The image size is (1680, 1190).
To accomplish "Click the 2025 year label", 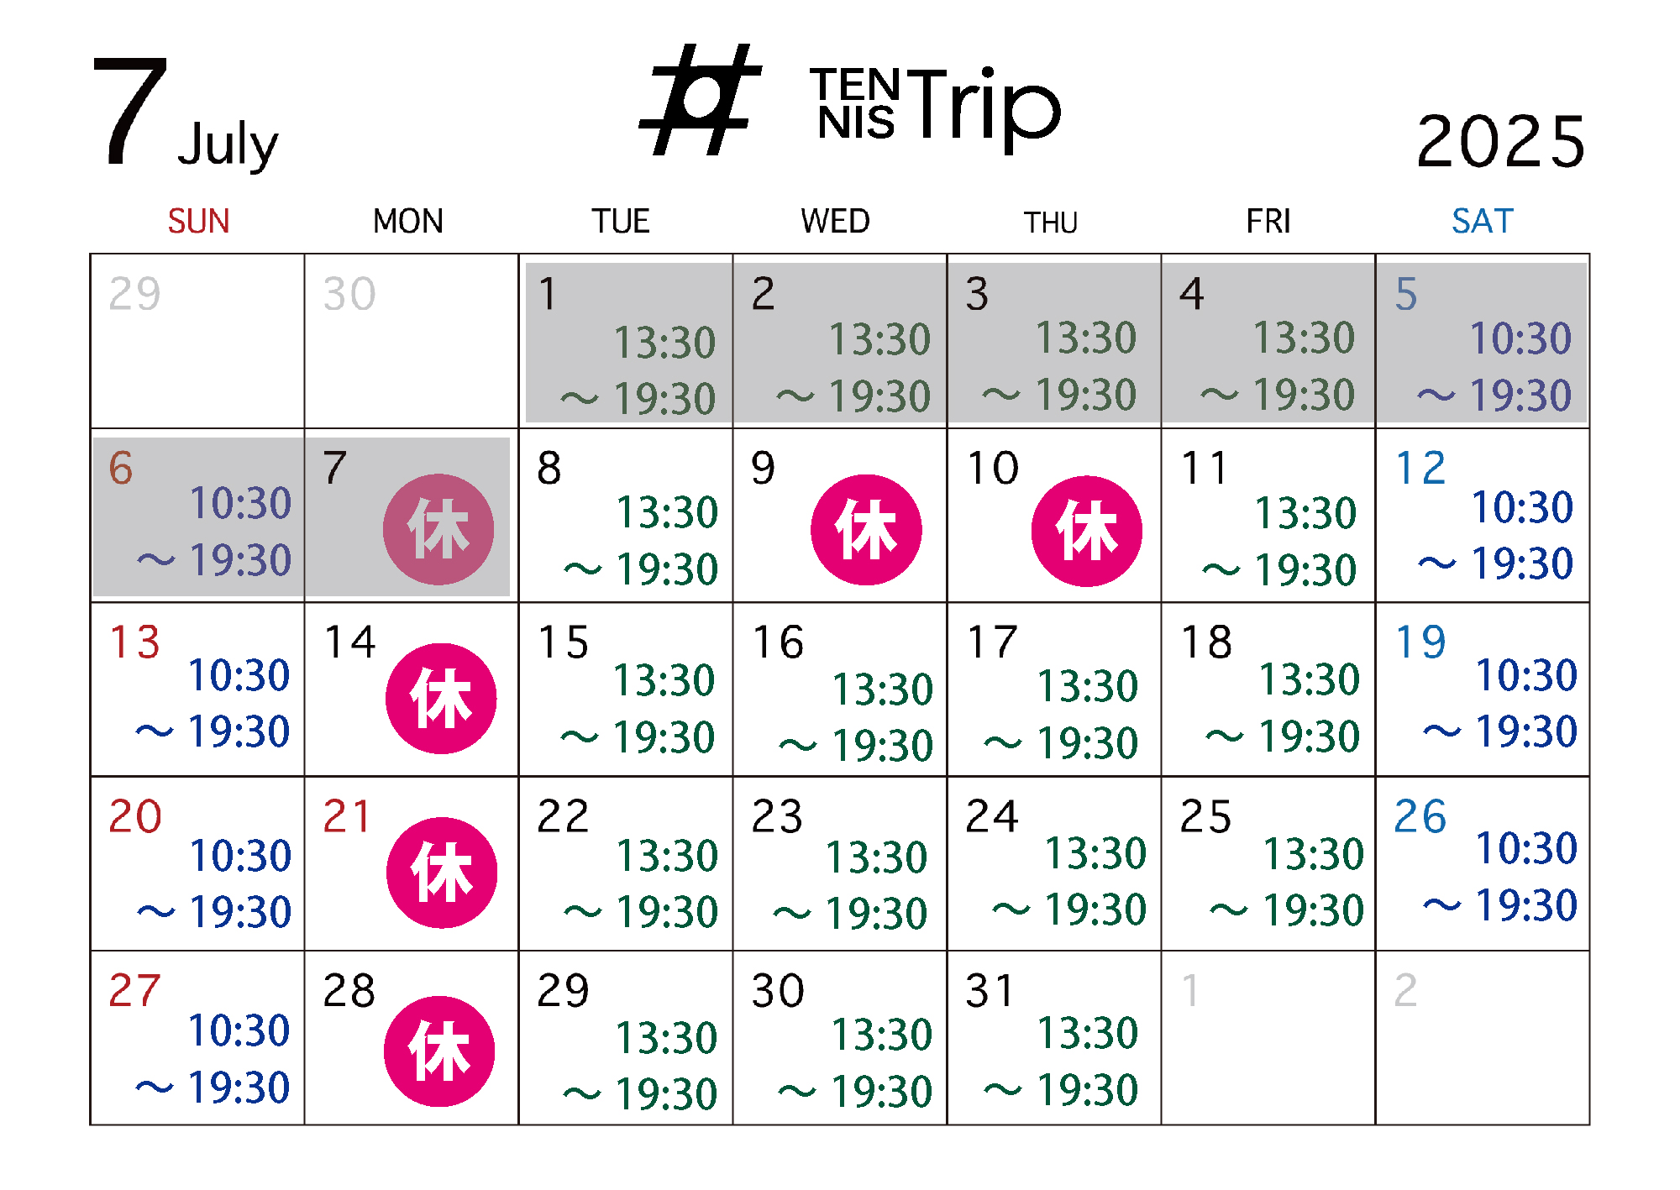I will (x=1501, y=141).
